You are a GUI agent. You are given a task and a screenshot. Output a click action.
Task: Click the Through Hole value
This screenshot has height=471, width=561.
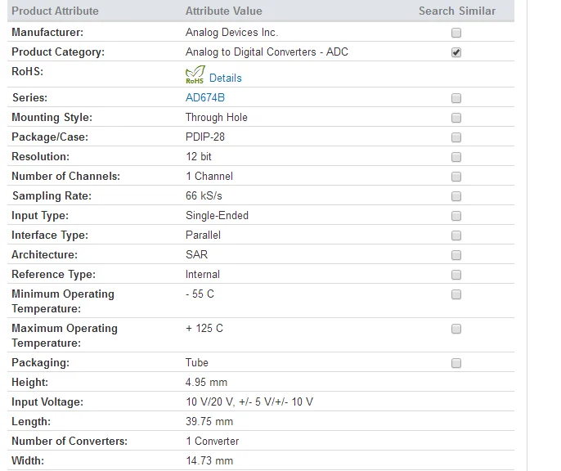tap(217, 117)
